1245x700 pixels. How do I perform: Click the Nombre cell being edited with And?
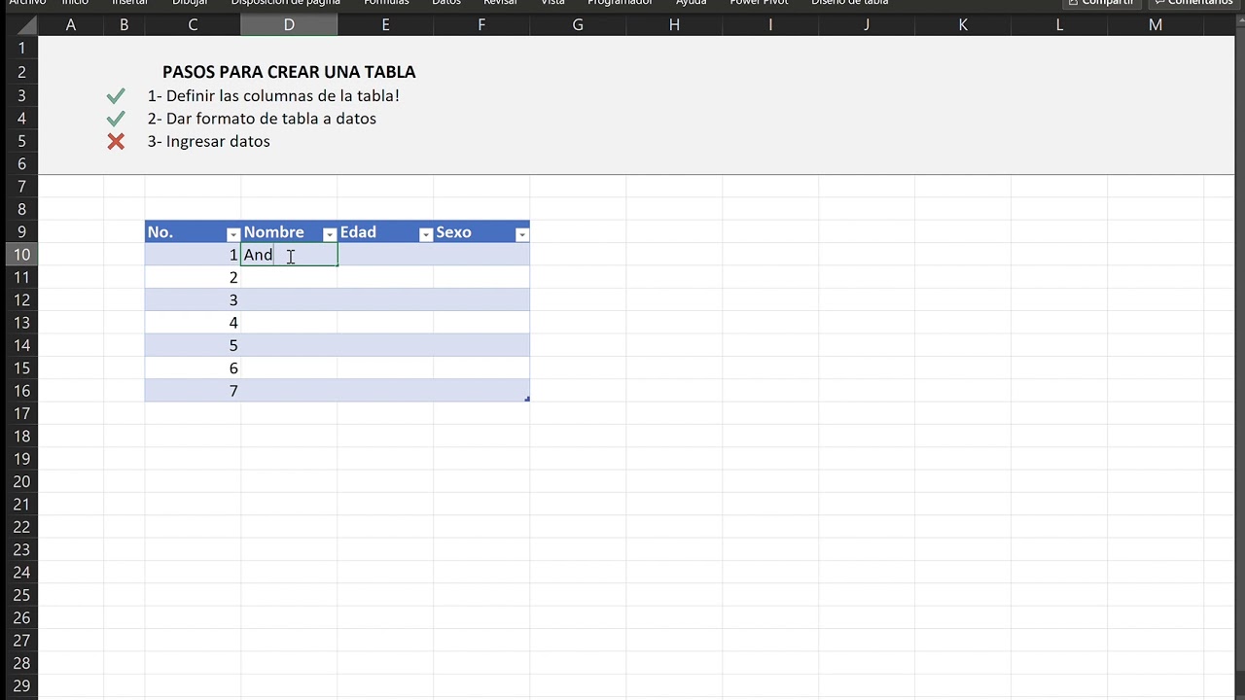[x=289, y=255]
